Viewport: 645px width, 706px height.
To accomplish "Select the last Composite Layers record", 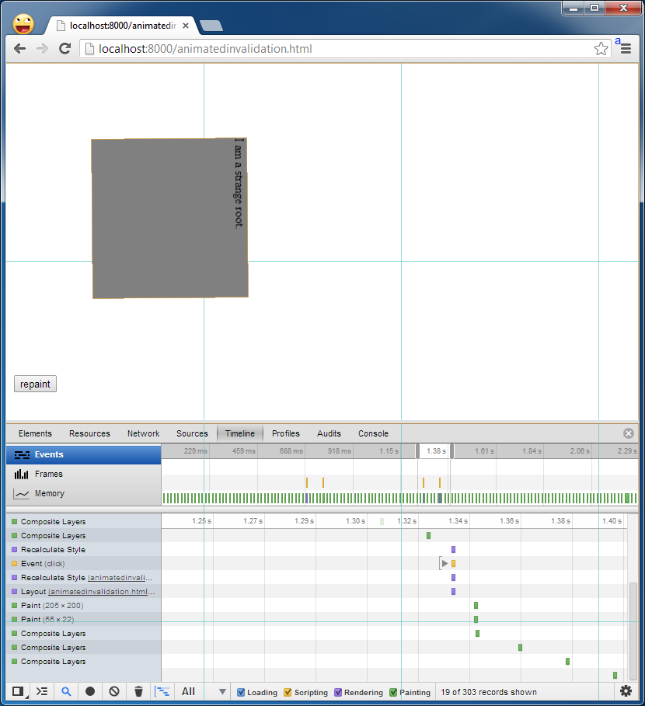I will pyautogui.click(x=84, y=662).
